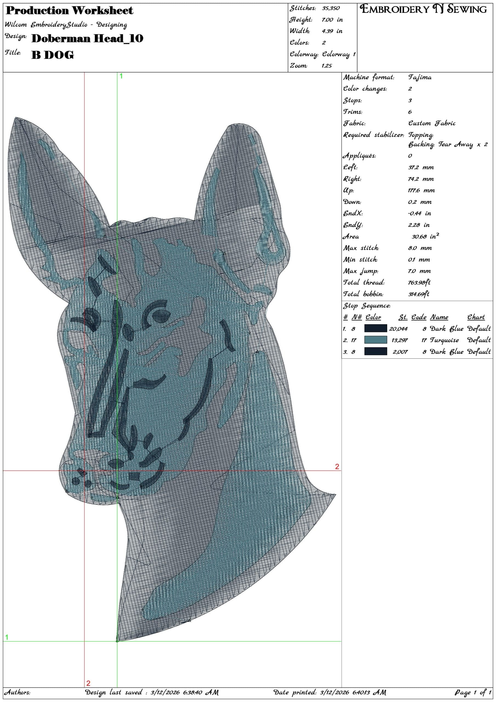Click the 'Turquoise' thread name

coord(444,340)
